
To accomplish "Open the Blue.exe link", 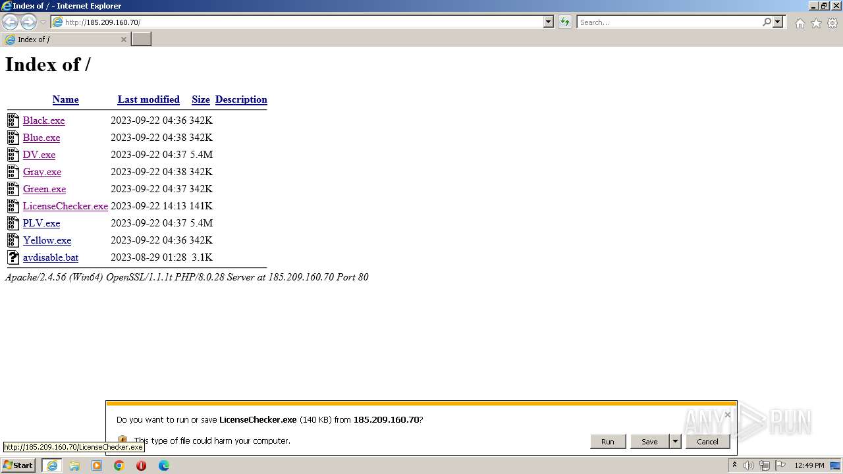I will click(x=41, y=138).
